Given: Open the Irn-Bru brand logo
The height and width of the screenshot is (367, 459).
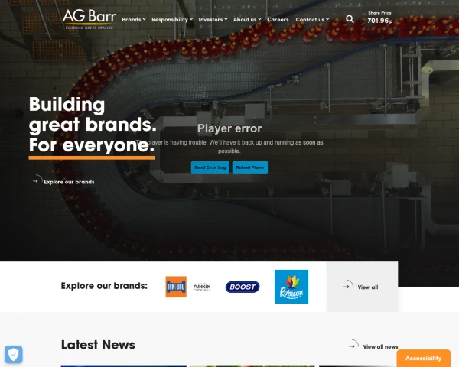Looking at the screenshot, I should pyautogui.click(x=176, y=287).
